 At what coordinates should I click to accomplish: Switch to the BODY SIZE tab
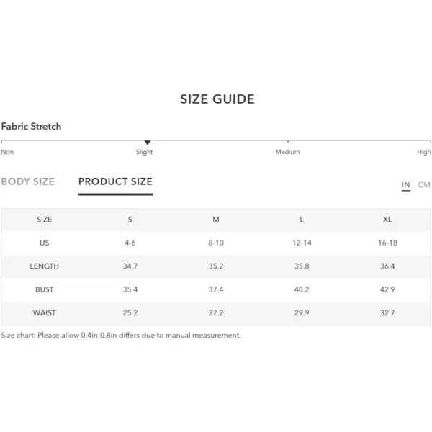click(x=28, y=181)
